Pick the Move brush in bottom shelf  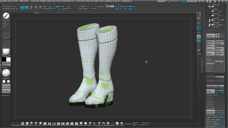point(36,124)
